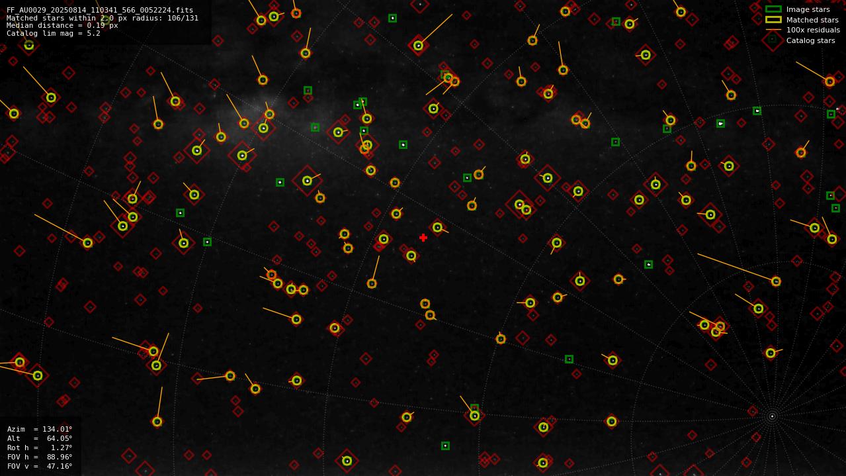The image size is (846, 476).
Task: Click the green Image stars legend square
Action: (x=773, y=9)
